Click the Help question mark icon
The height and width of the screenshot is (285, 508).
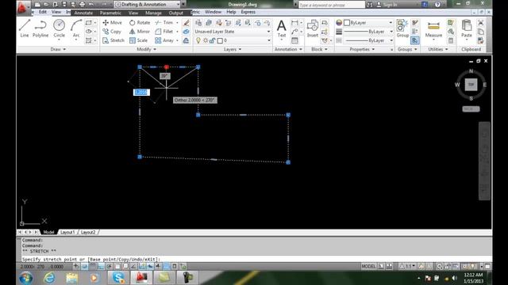click(437, 5)
